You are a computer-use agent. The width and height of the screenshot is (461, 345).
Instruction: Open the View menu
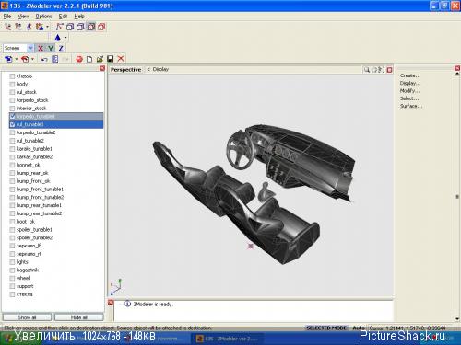(23, 17)
